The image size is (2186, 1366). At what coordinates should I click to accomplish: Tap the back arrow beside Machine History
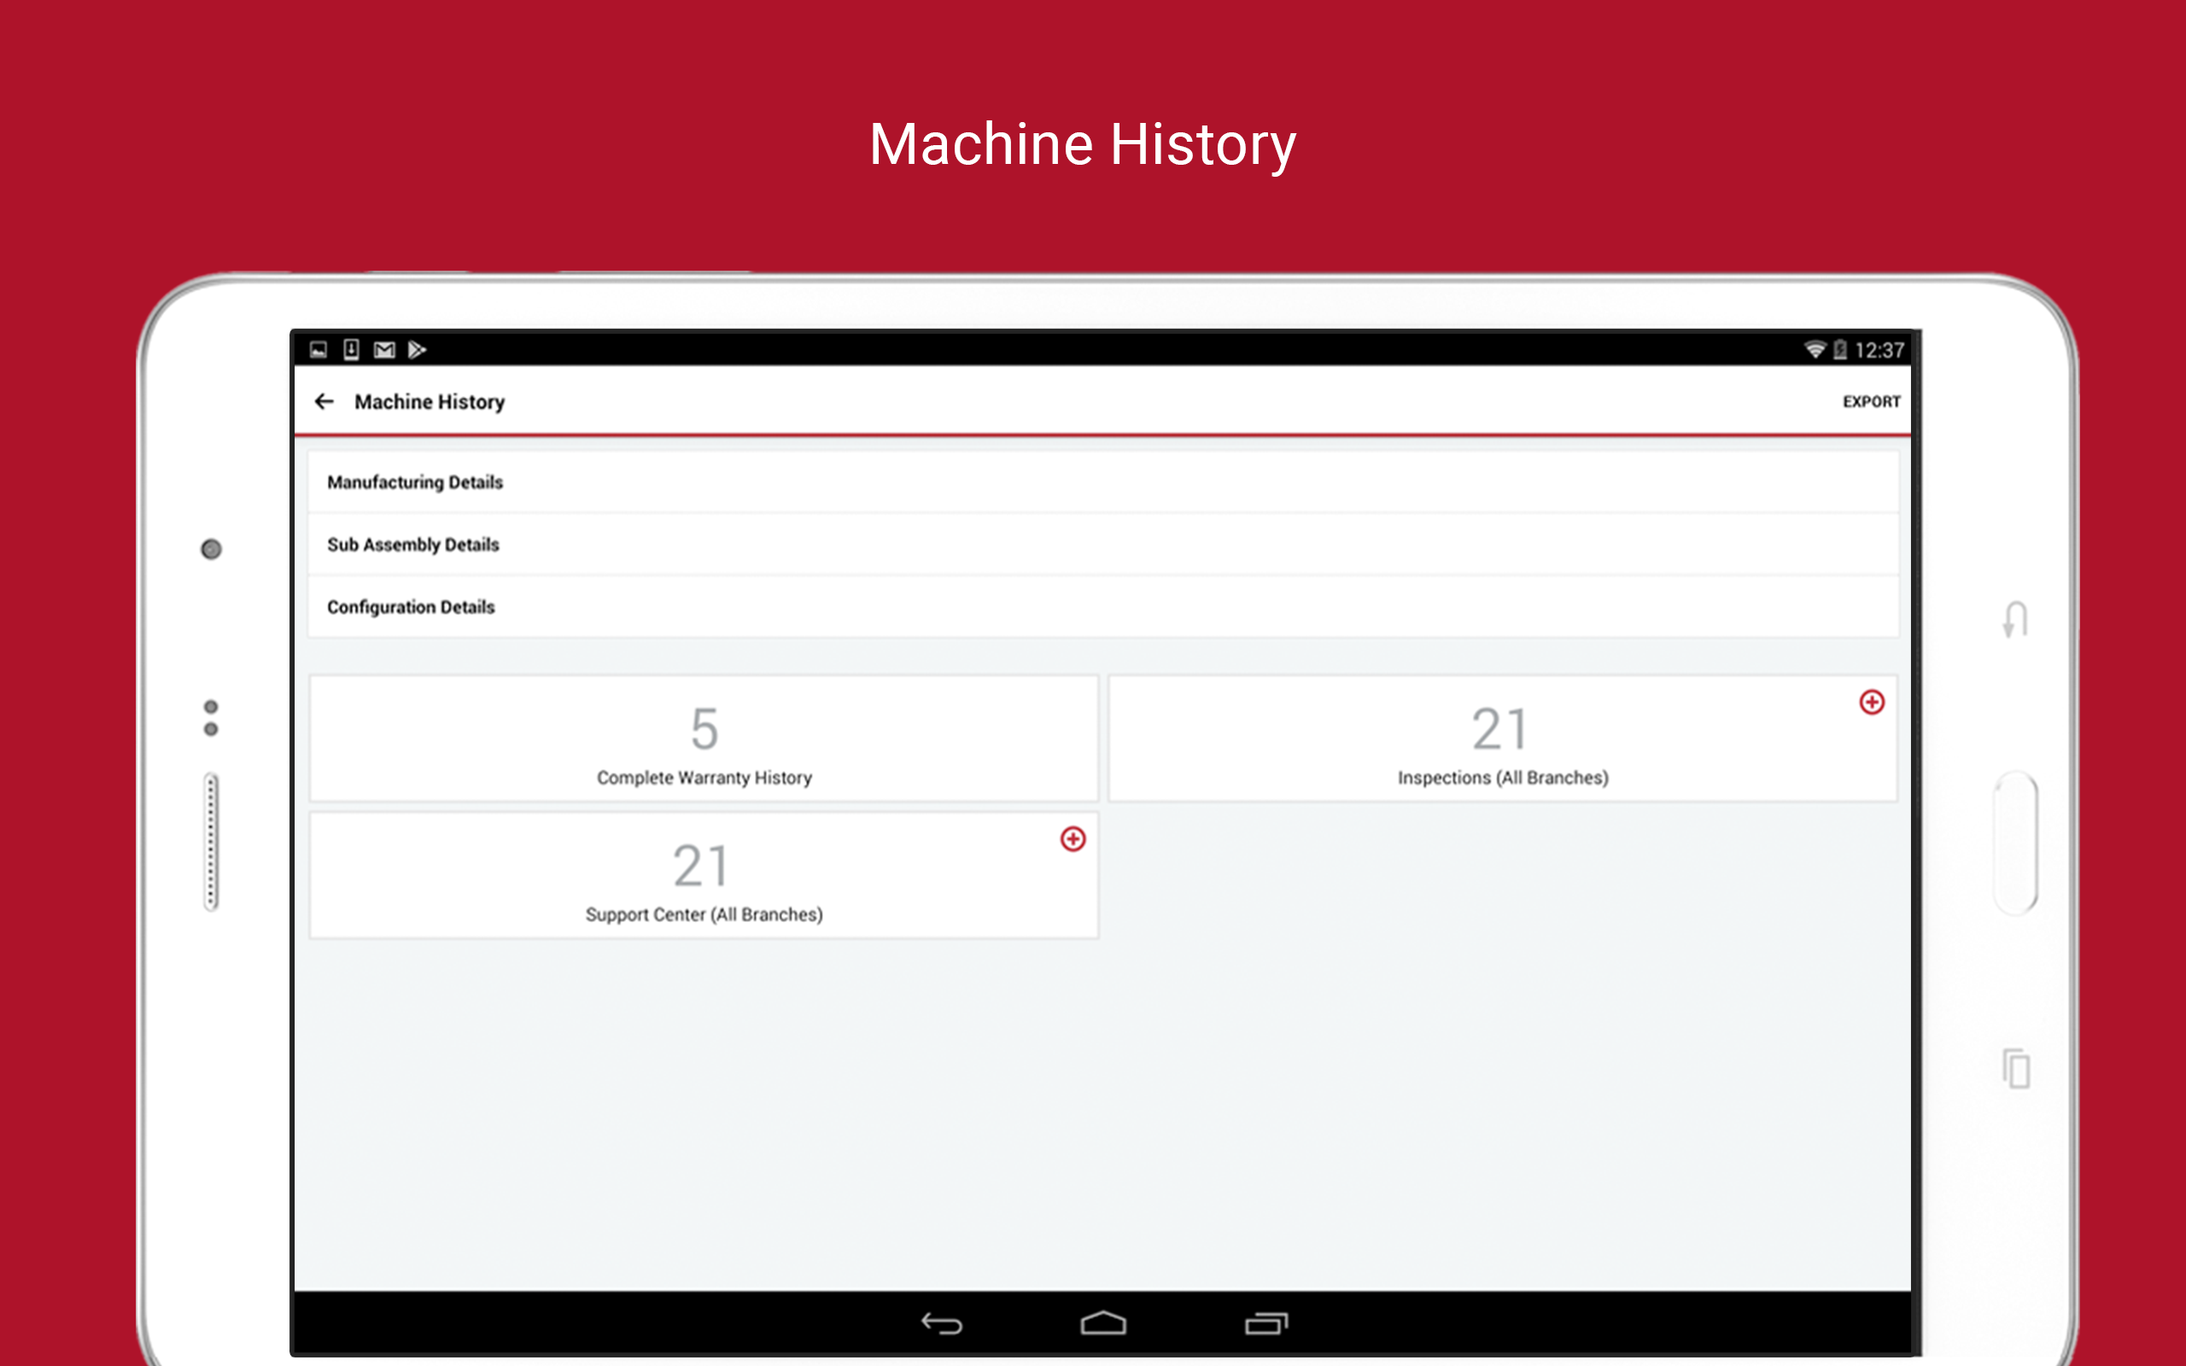(324, 401)
